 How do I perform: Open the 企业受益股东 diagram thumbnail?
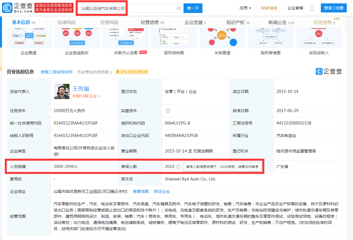coord(77,38)
